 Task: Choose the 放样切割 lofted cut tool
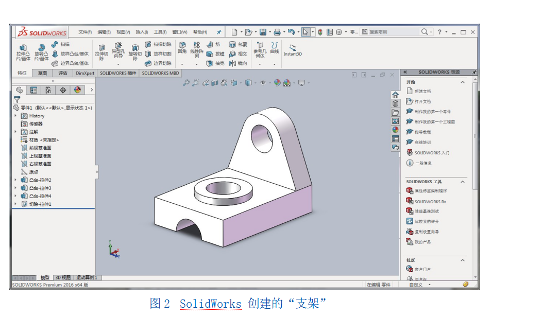click(158, 54)
